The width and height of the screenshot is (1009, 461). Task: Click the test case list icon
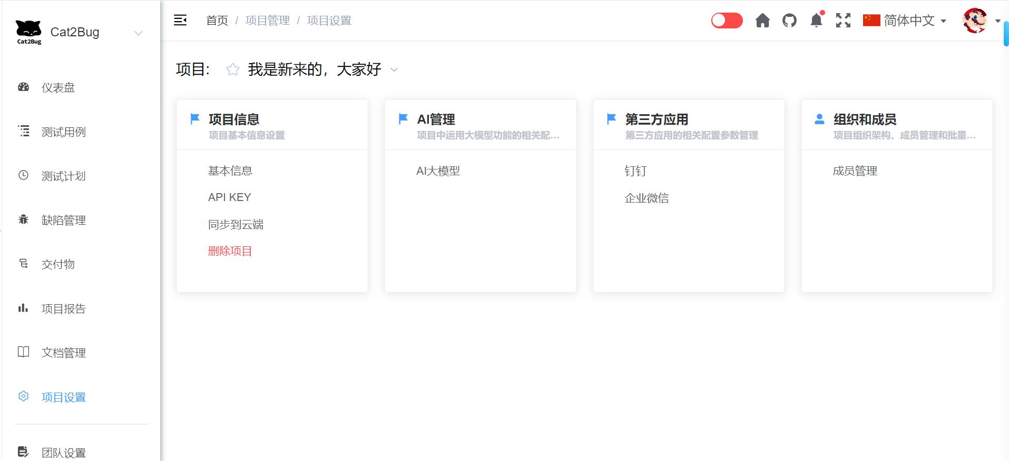pos(24,131)
